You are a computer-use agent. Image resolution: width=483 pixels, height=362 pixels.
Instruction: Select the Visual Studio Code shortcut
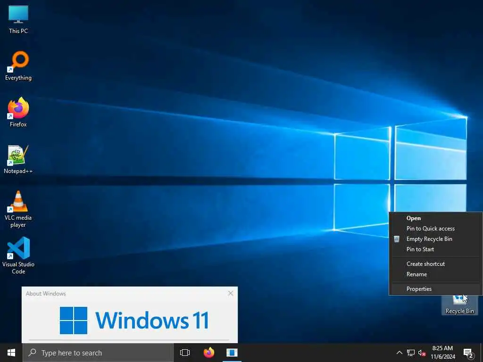[18, 255]
